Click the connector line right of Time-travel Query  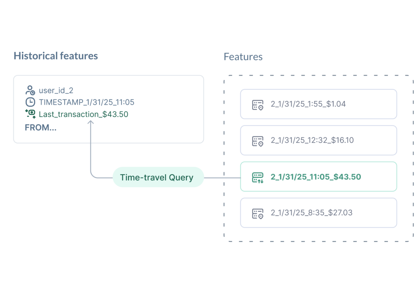click(222, 177)
